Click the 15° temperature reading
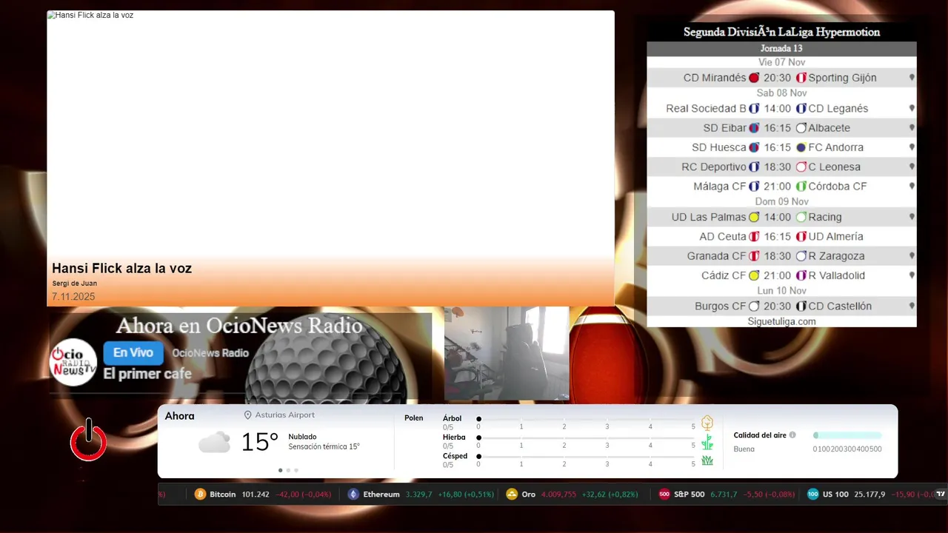The height and width of the screenshot is (533, 948). [x=259, y=442]
